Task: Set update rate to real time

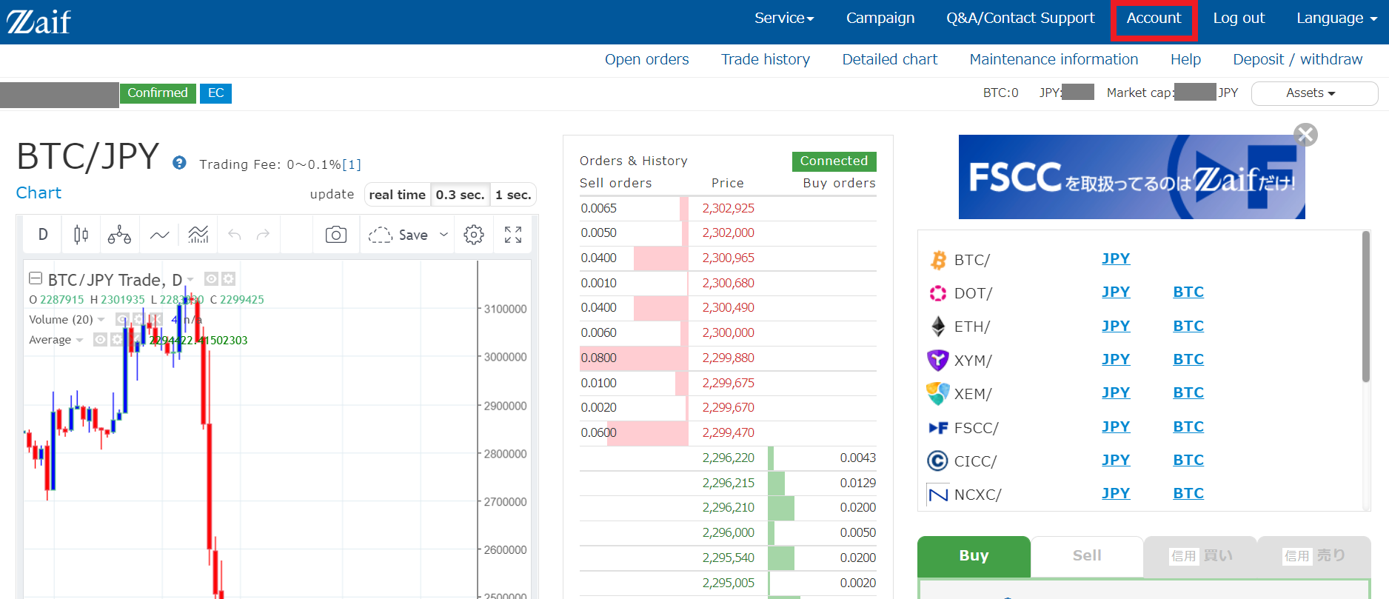Action: click(398, 195)
